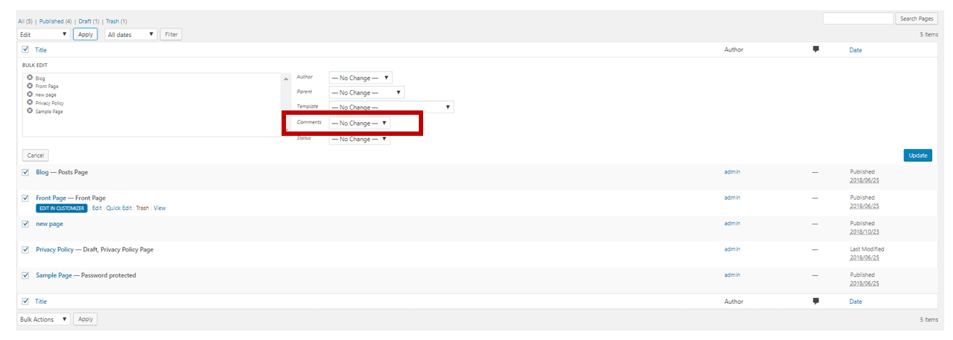Remove Privacy Policy from bulk edit list
Image resolution: width=953 pixels, height=340 pixels.
tap(30, 102)
